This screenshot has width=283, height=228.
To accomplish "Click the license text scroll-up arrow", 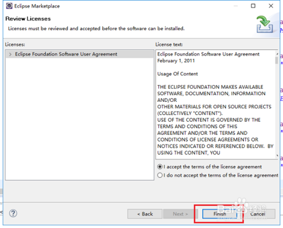I will [277, 54].
